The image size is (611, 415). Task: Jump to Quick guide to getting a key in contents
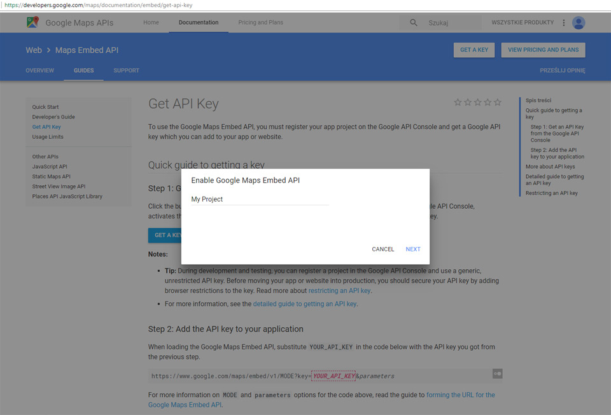(x=553, y=113)
